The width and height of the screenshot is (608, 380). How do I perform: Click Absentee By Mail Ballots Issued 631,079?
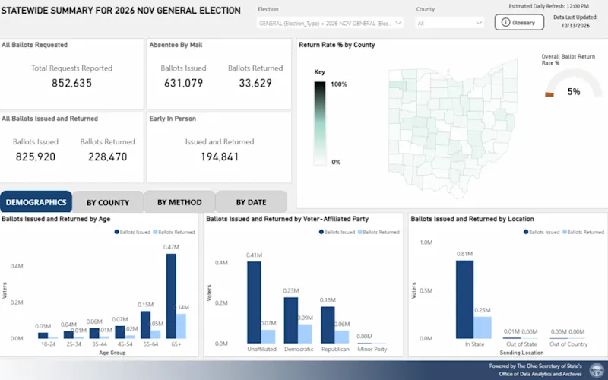tap(183, 83)
